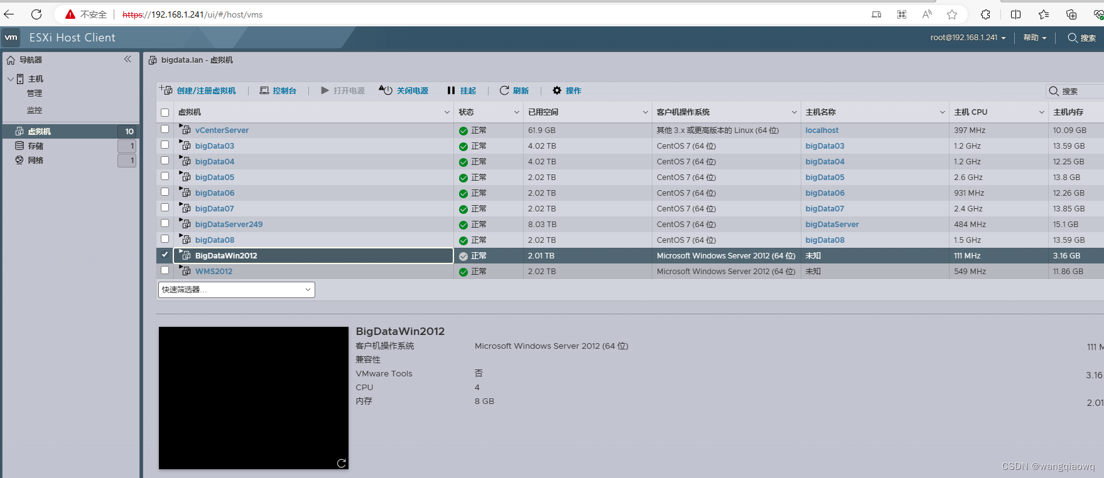Click the localhost hostname link
Image resolution: width=1104 pixels, height=478 pixels.
[822, 130]
